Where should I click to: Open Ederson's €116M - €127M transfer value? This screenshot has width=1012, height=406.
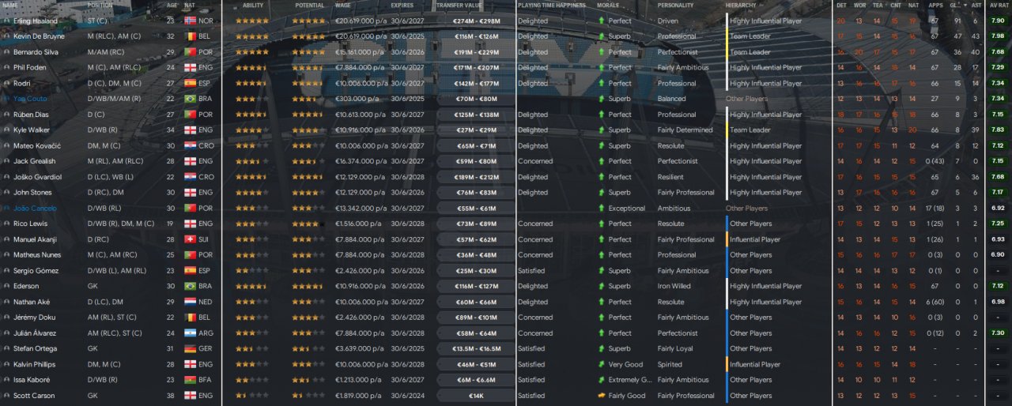pyautogui.click(x=476, y=286)
